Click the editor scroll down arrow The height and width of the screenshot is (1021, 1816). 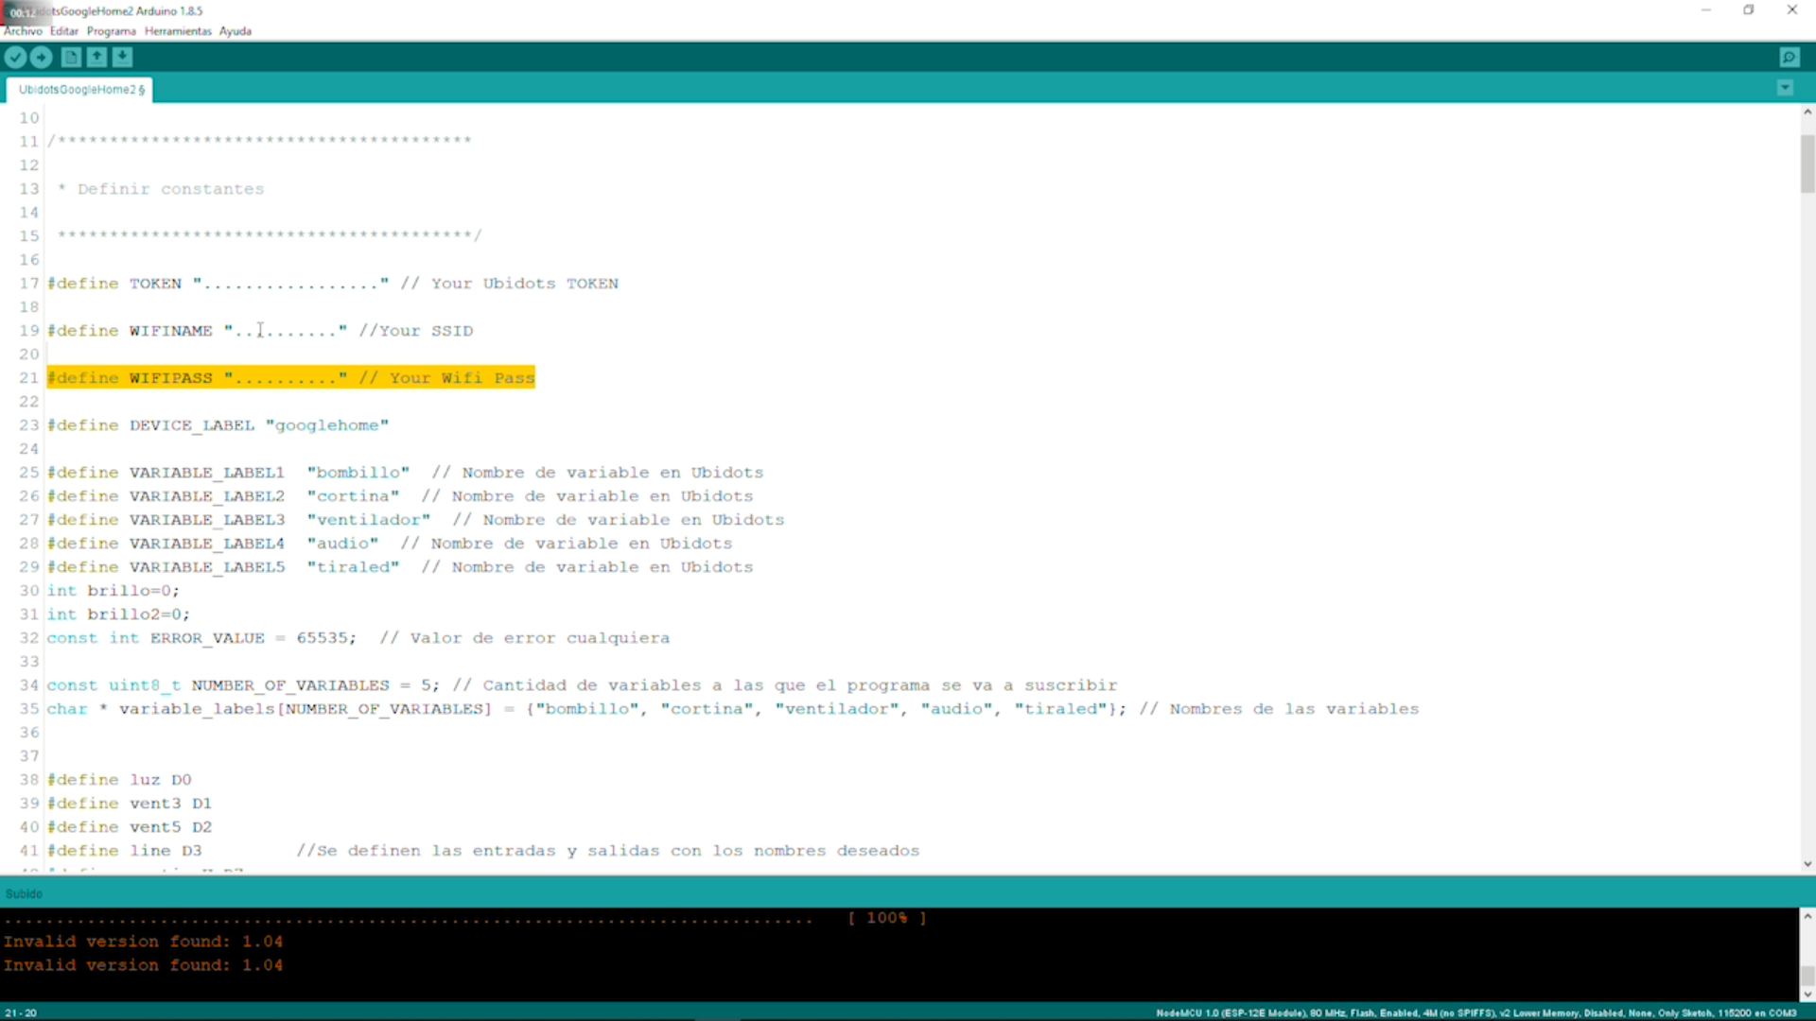pyautogui.click(x=1807, y=864)
